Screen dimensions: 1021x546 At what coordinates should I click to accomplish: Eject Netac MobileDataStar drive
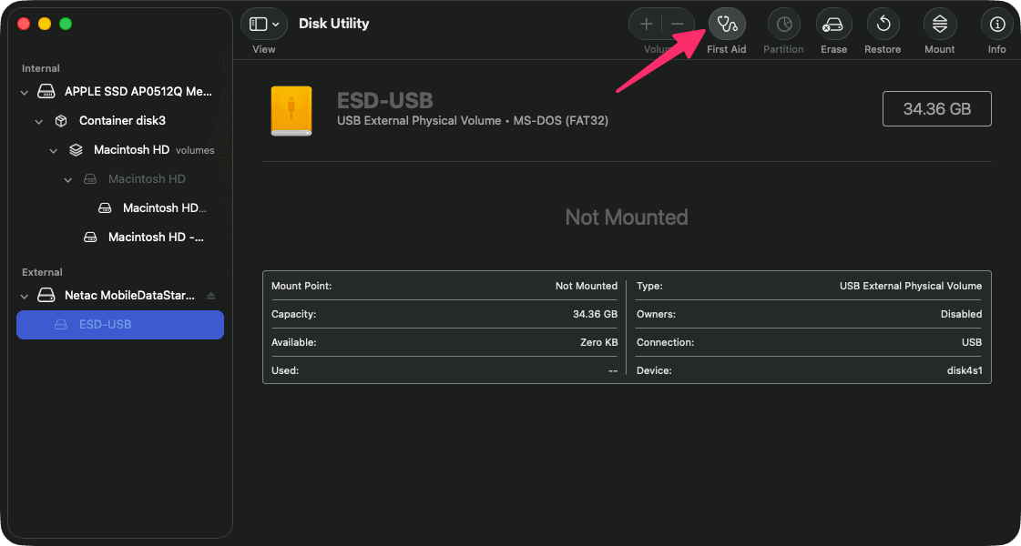[x=210, y=296]
